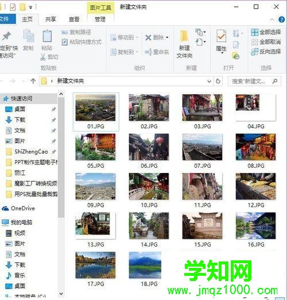This screenshot has height=300, width=287.
Task: Collapse the ribbon with the chevron
Action: 272,20
